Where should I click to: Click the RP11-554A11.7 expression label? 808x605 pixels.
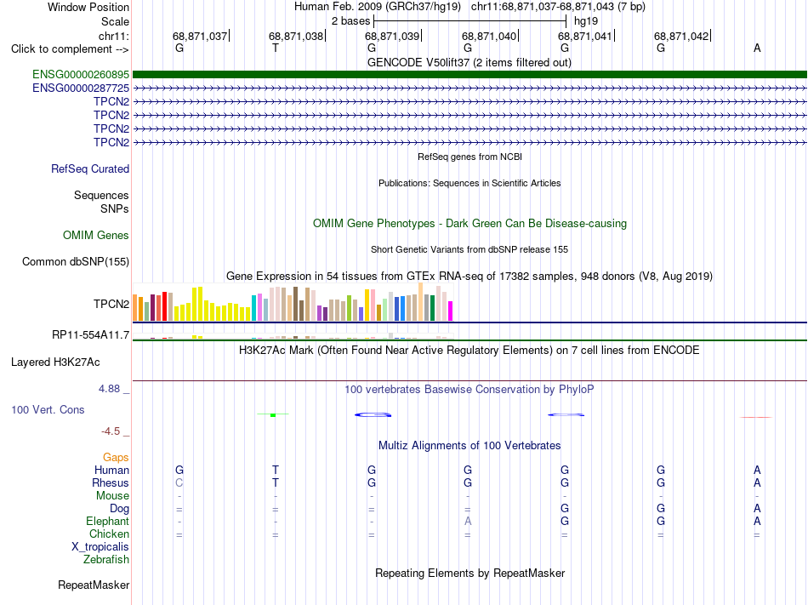point(91,335)
